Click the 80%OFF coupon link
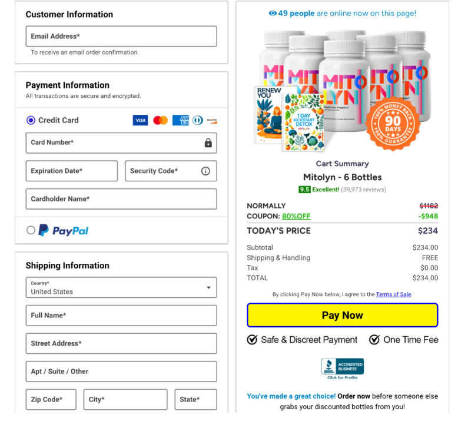The image size is (458, 421). tap(296, 216)
